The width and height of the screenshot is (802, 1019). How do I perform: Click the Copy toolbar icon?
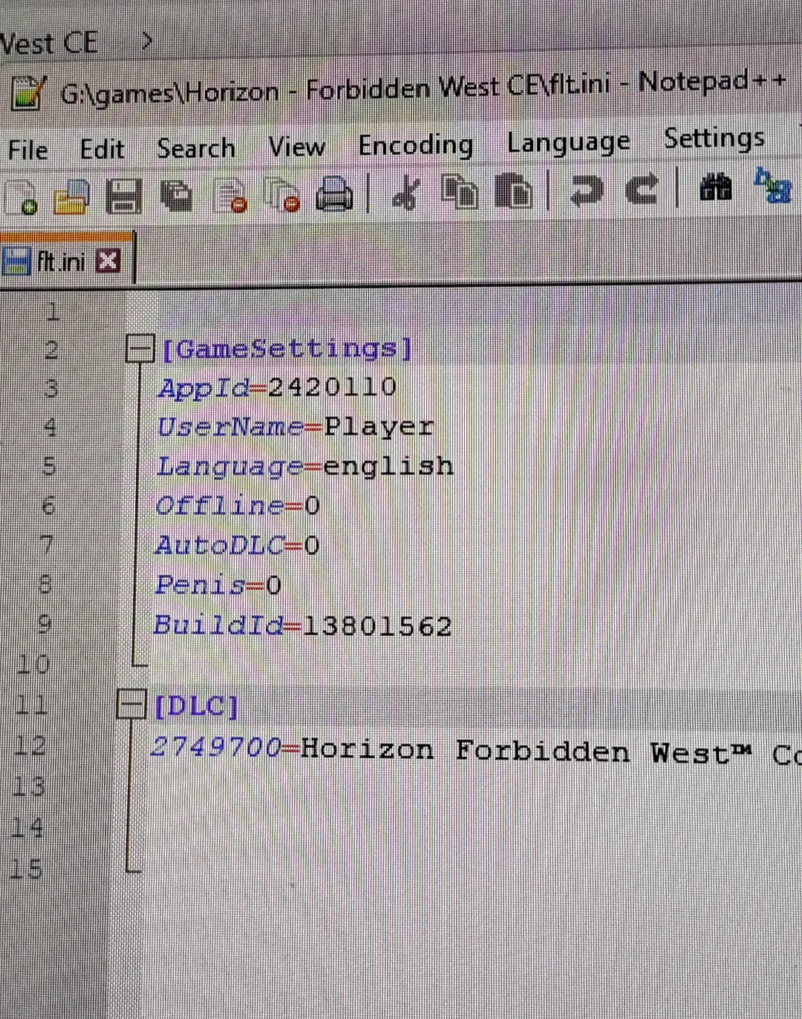(460, 191)
